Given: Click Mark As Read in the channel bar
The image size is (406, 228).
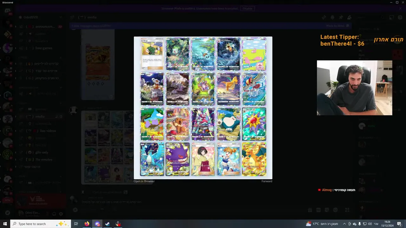Looking at the screenshot, I should pyautogui.click(x=337, y=26).
